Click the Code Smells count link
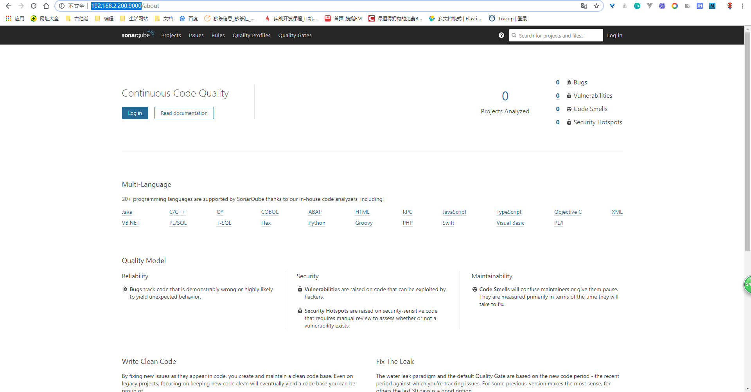 coord(558,109)
